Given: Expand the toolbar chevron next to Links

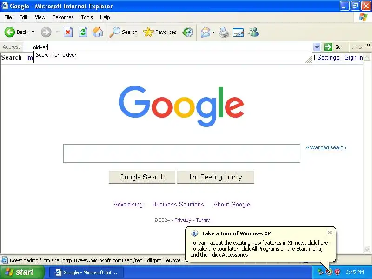Looking at the screenshot, I should 368,45.
